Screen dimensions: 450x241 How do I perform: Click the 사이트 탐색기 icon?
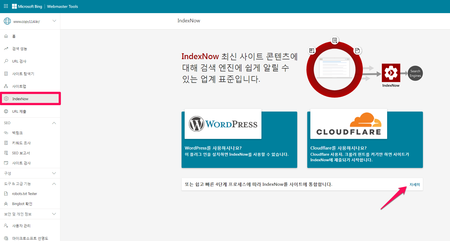point(6,74)
